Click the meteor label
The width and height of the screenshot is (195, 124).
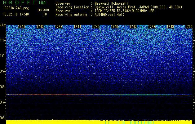(44, 10)
